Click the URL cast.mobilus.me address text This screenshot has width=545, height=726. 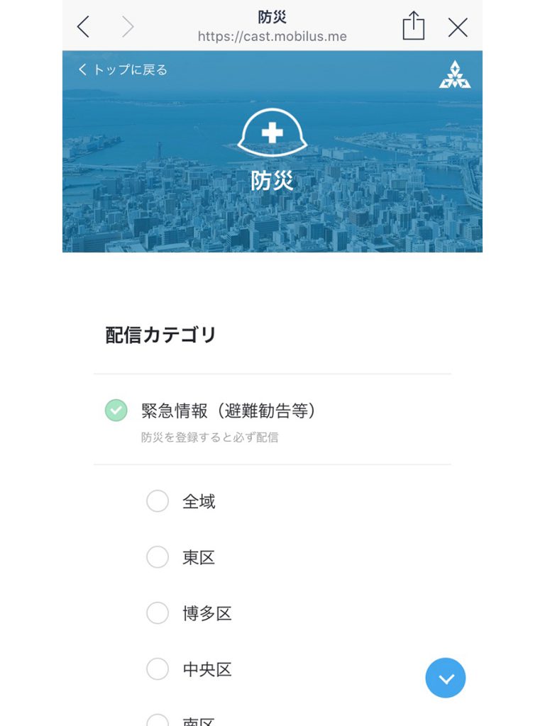[272, 37]
